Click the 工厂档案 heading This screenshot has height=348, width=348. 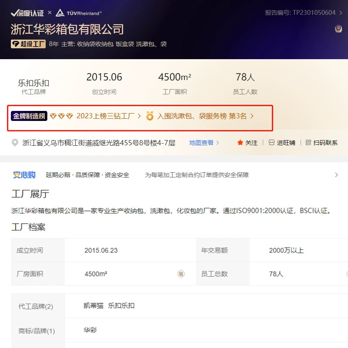[28, 227]
